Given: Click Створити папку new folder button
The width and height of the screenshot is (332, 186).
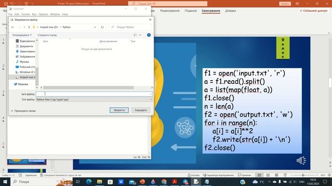Looking at the screenshot, I should tap(47, 35).
